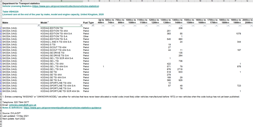This screenshot has width=253, height=127.
Task: Open filter dropdown for 500cc to 749cc column
Action: point(113,25)
